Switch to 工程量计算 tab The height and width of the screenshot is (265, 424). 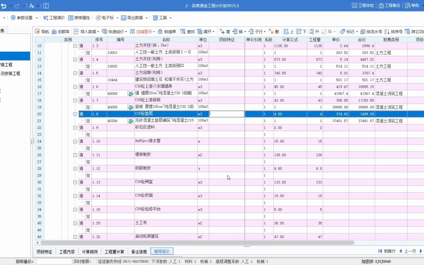coord(114,251)
